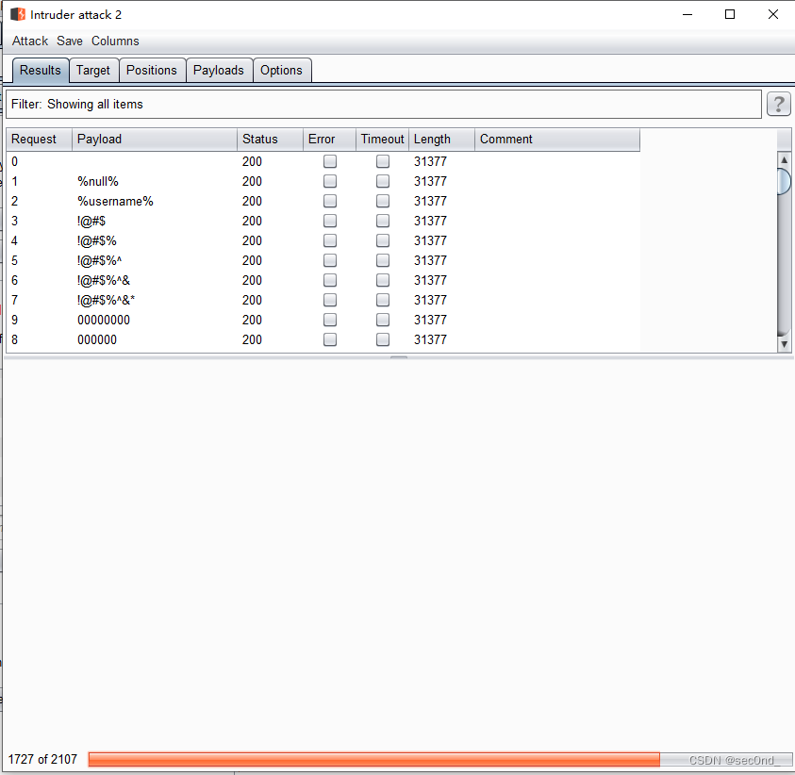The height and width of the screenshot is (775, 795).
Task: Close the Intruder attack 2 window
Action: (x=772, y=14)
